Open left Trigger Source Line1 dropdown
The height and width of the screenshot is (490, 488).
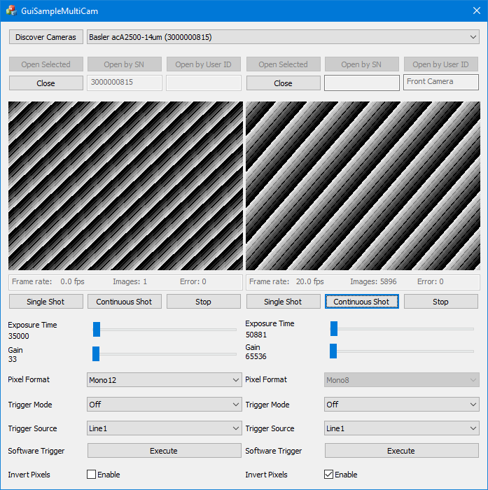(164, 428)
